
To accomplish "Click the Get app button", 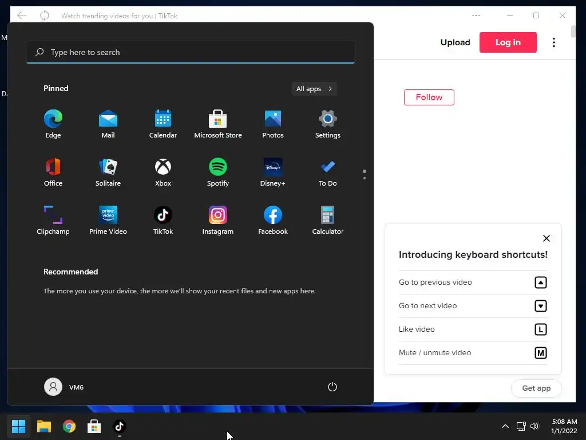I will [536, 388].
